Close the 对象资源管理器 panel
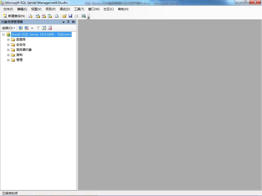262x196 pixels. coord(73,22)
